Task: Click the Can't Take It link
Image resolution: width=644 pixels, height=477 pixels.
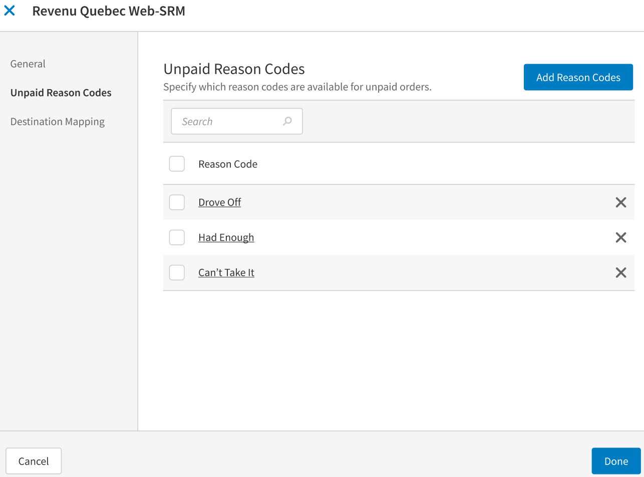Action: pyautogui.click(x=226, y=272)
